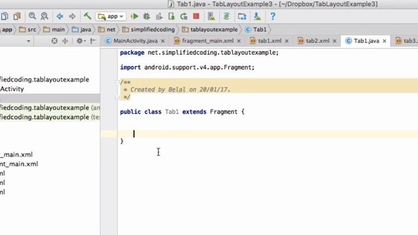Navigate back with the left arrow
The width and height of the screenshot is (418, 235).
59,16
